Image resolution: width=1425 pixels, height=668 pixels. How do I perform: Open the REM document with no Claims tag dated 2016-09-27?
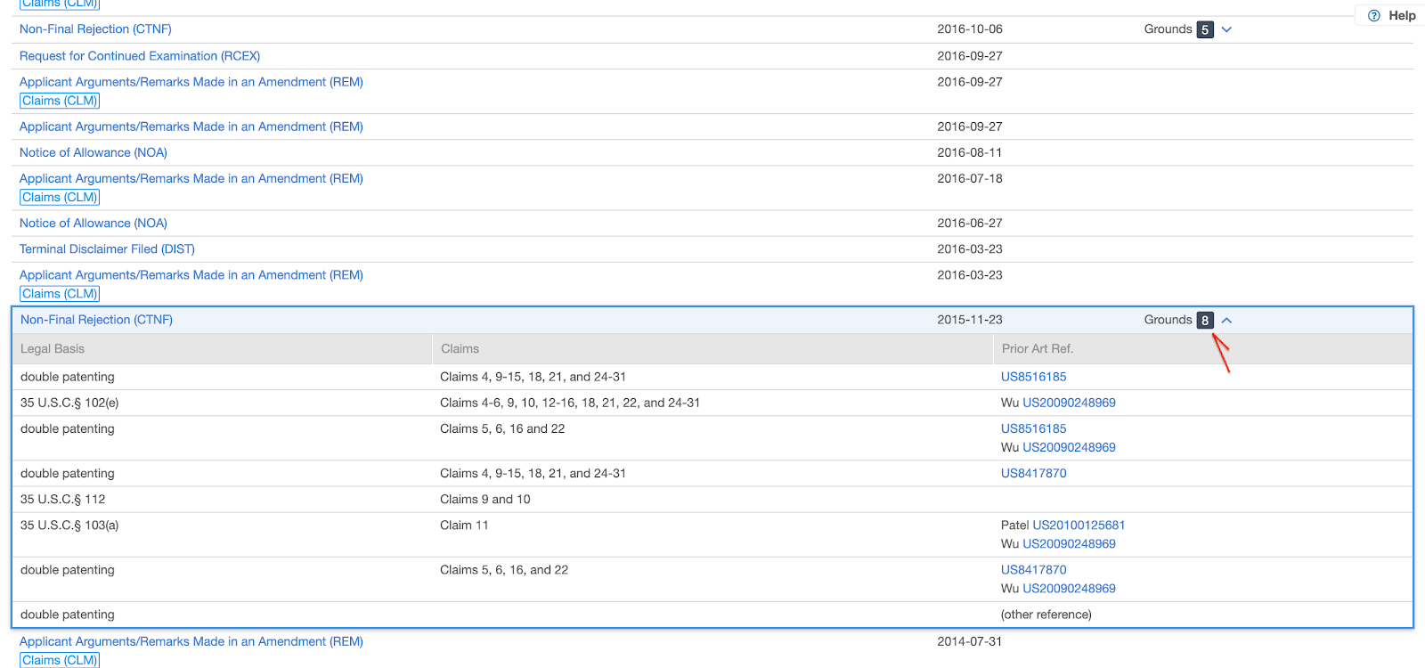tap(191, 126)
